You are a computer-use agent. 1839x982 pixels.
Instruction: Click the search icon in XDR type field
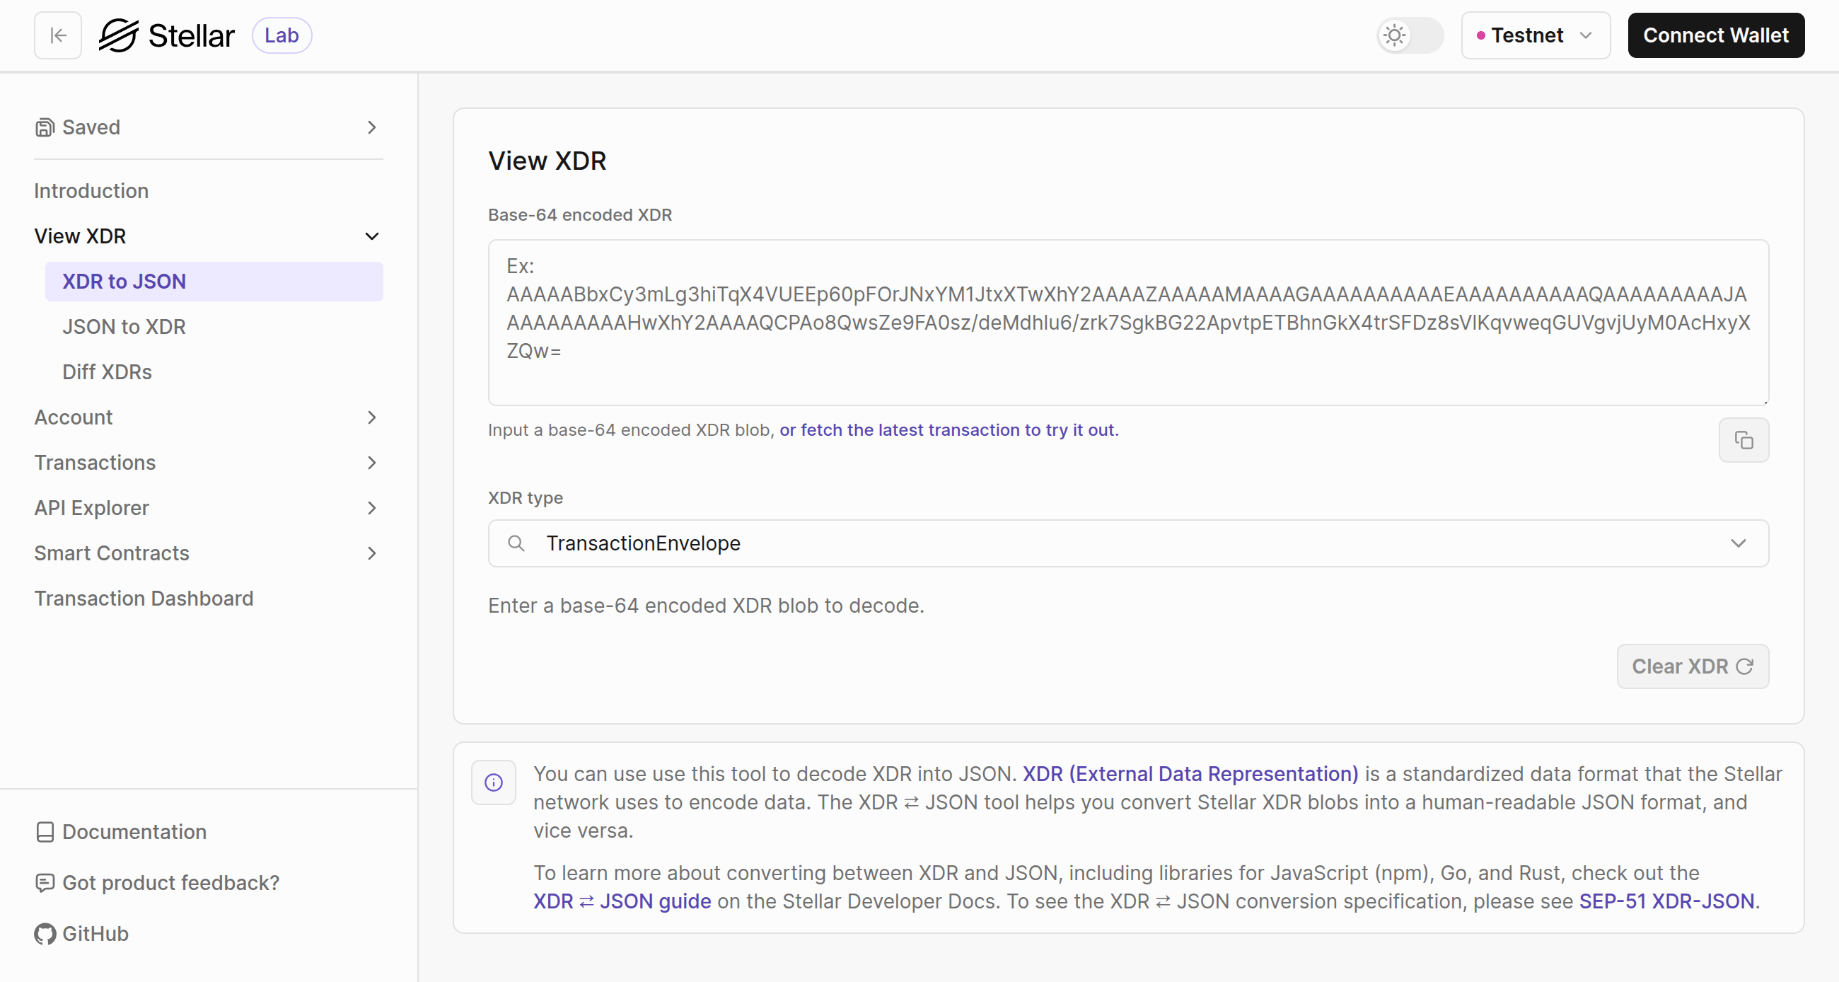(x=516, y=543)
